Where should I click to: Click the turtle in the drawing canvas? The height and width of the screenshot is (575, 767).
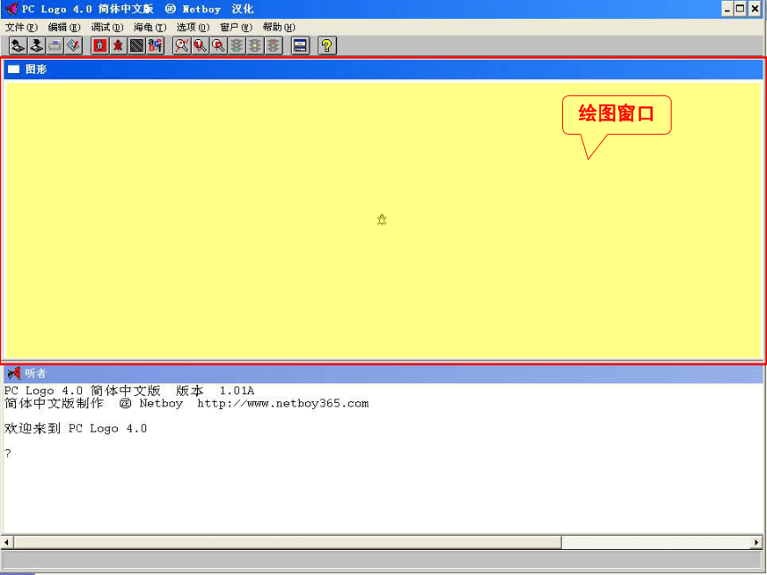coord(382,219)
